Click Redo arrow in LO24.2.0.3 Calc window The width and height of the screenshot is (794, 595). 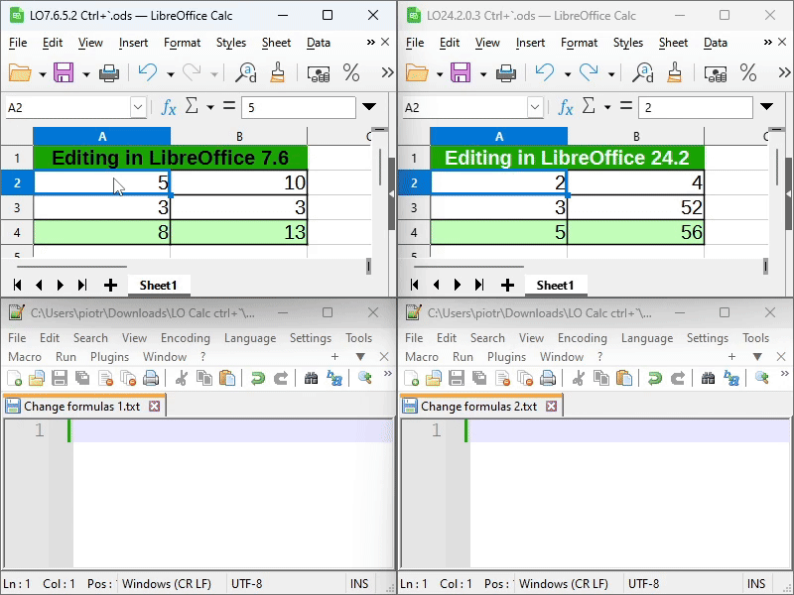tap(589, 72)
